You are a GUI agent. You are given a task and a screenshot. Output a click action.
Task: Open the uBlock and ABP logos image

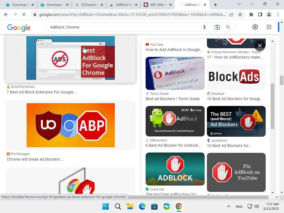point(70,125)
